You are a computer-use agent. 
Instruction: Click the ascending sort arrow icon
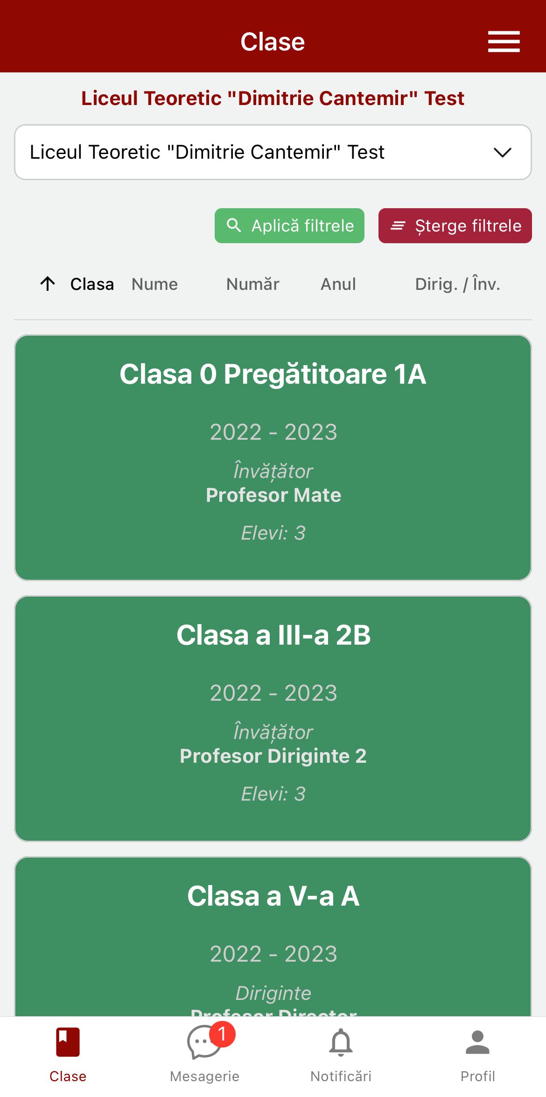click(x=48, y=283)
